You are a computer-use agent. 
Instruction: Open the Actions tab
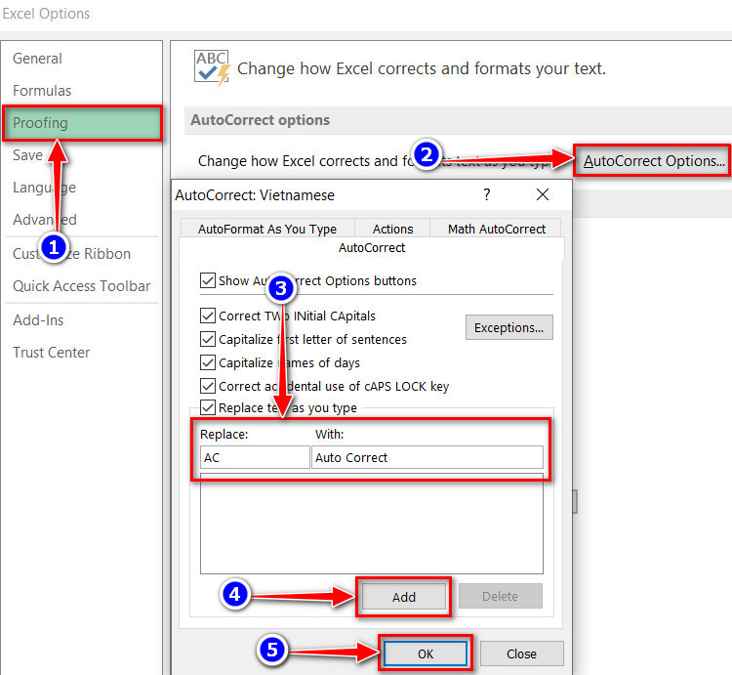click(x=392, y=229)
